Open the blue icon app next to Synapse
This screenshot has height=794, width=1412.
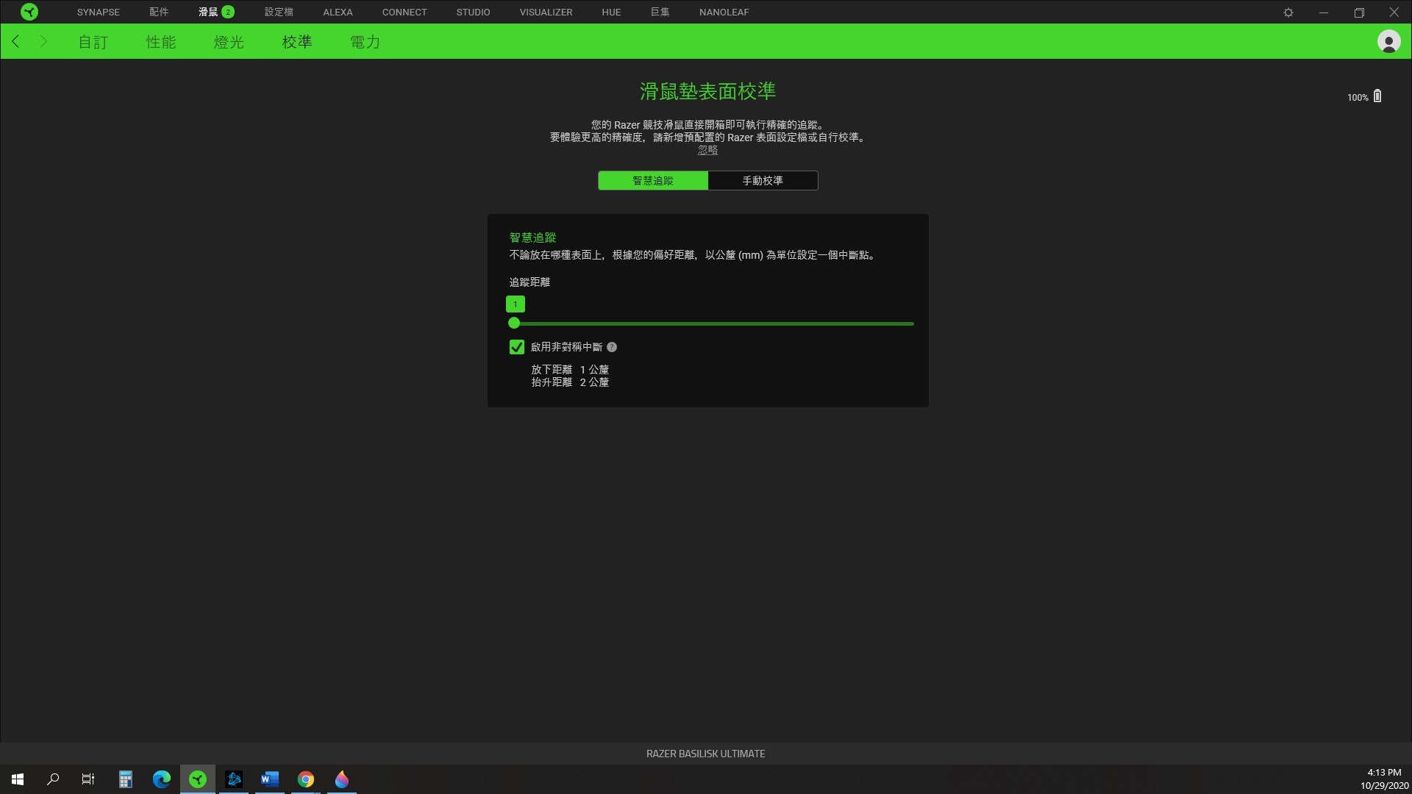point(234,779)
